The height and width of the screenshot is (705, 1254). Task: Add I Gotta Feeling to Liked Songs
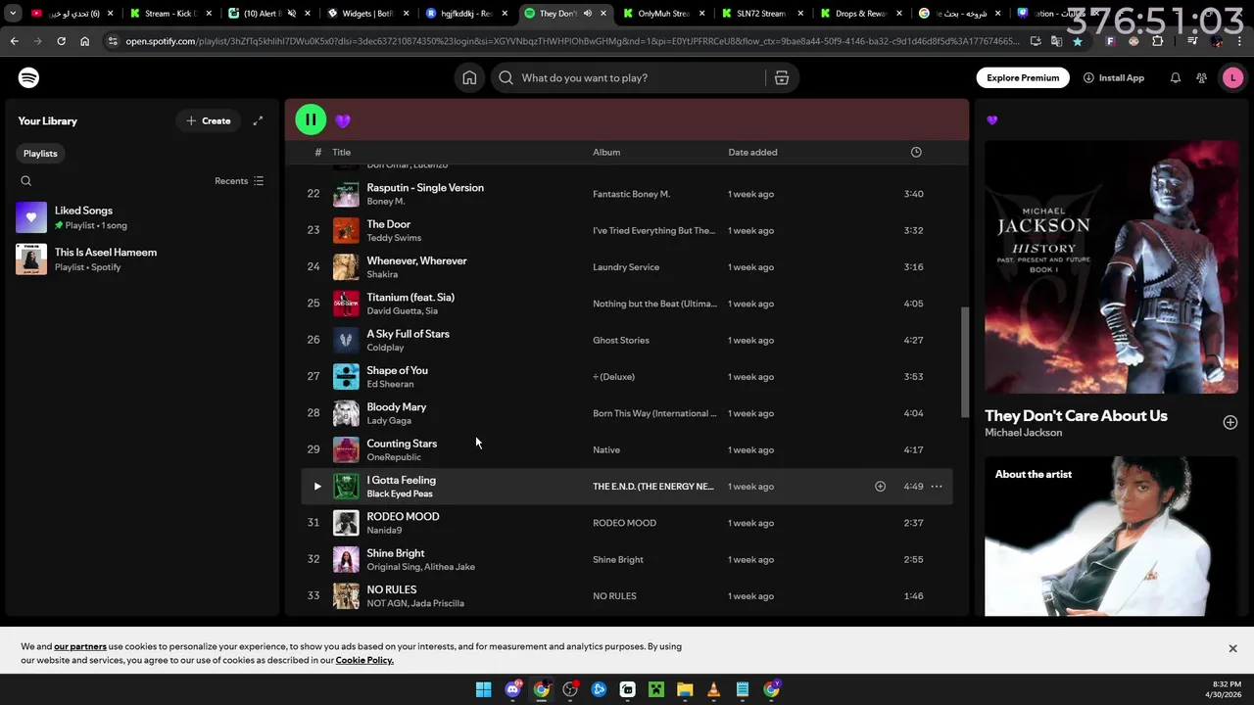[x=880, y=486]
